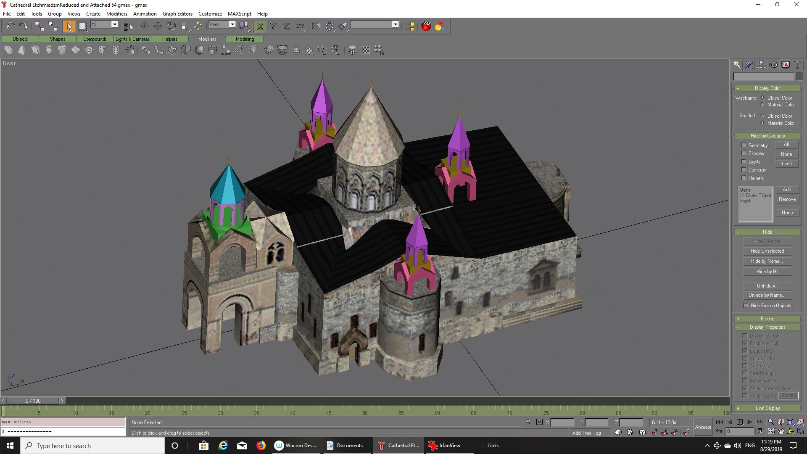Select Shaded Object Color radio button
Screen dimensions: 807x454
point(763,116)
